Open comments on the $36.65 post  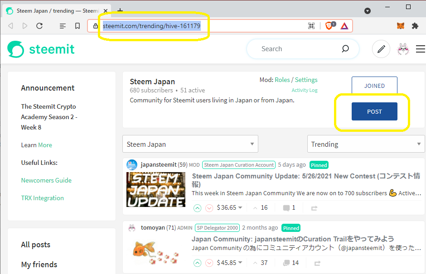pyautogui.click(x=289, y=208)
